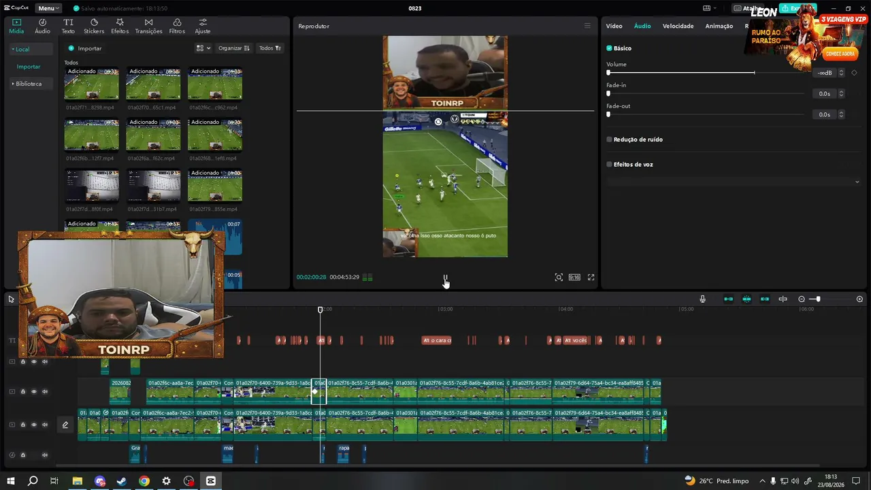Viewport: 871px width, 490px height.
Task: Expand the Biblioteca section
Action: click(x=31, y=84)
